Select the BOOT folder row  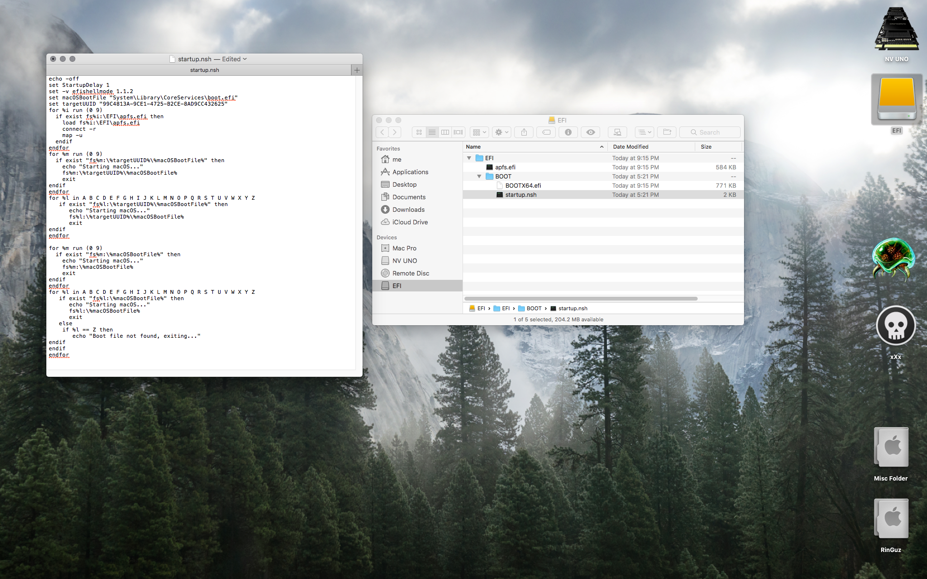point(603,176)
